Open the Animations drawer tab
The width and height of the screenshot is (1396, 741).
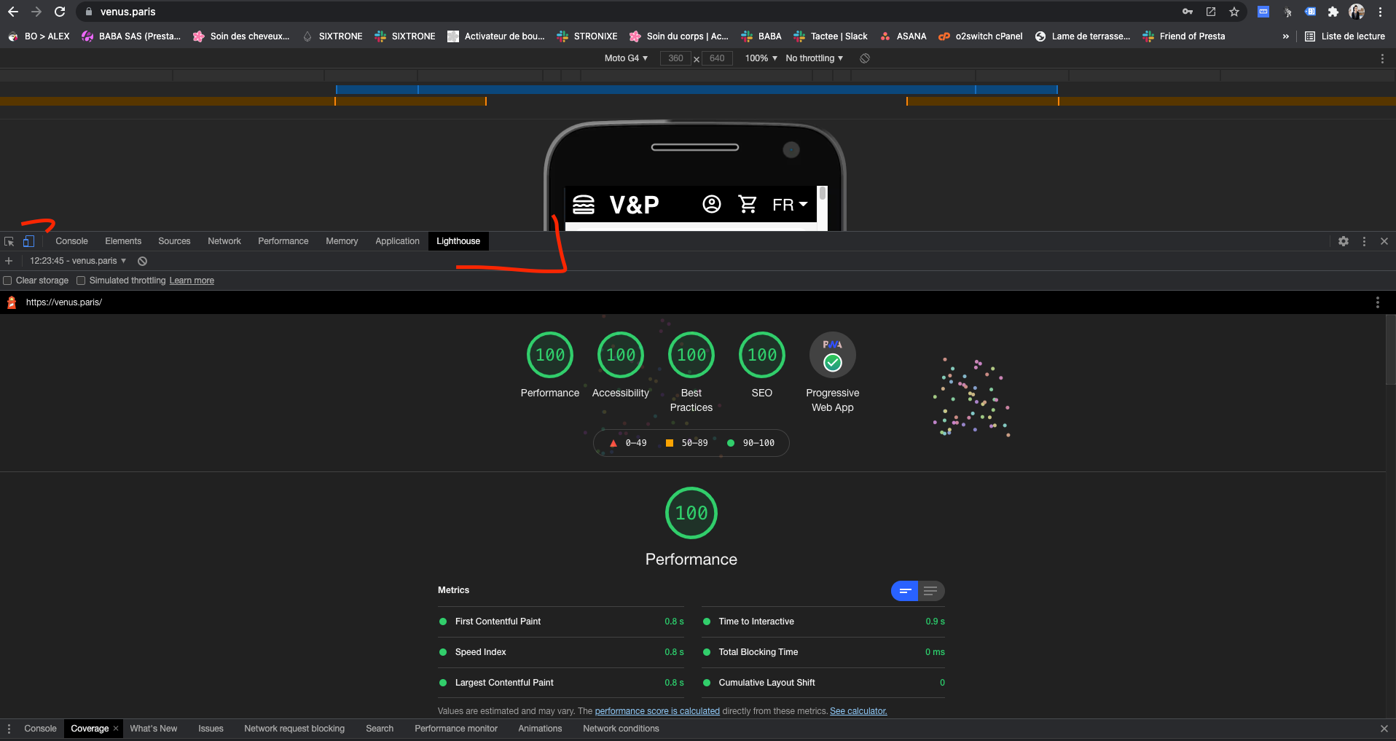click(x=540, y=729)
